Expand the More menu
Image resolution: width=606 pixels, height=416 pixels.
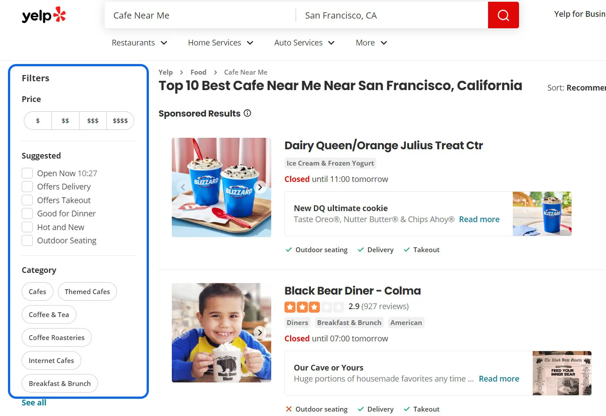point(371,42)
